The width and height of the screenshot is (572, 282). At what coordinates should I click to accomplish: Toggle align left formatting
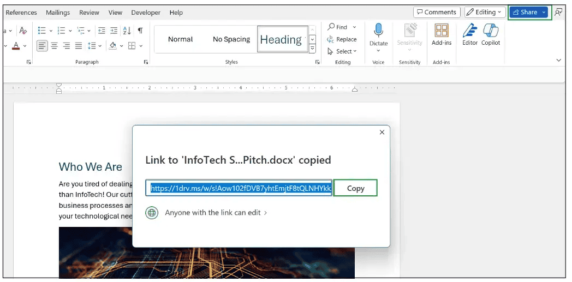43,45
